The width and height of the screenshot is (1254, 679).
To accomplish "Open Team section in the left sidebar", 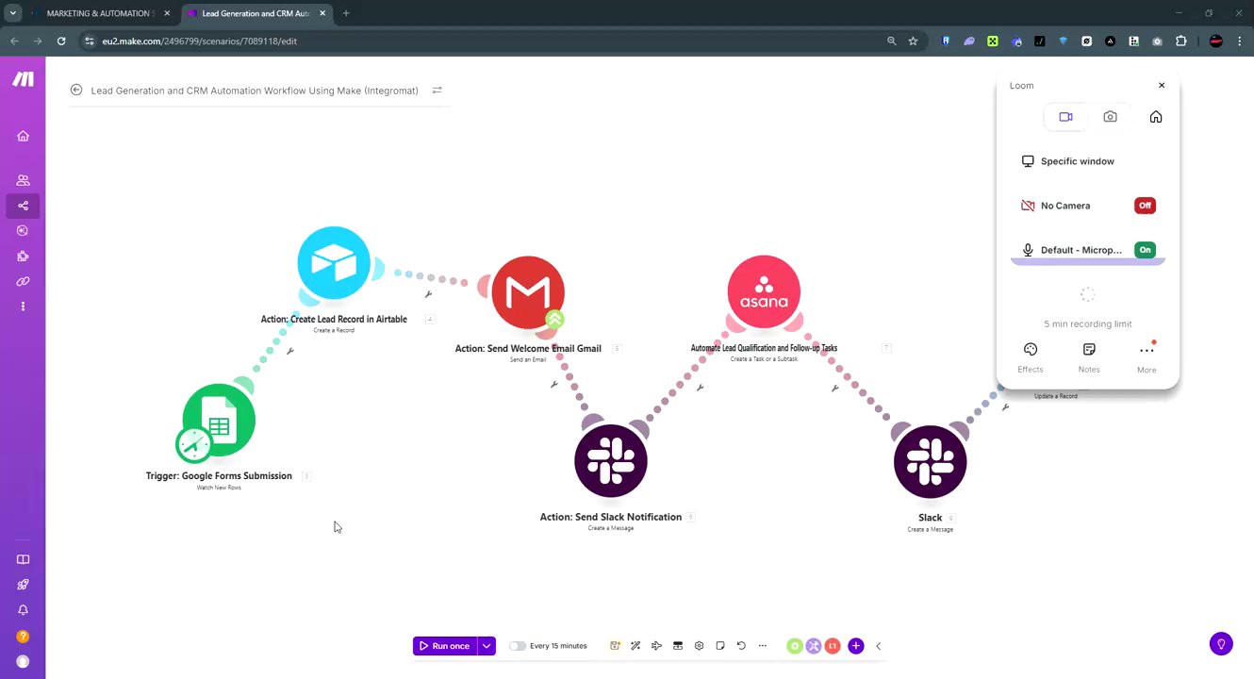I will pos(23,180).
